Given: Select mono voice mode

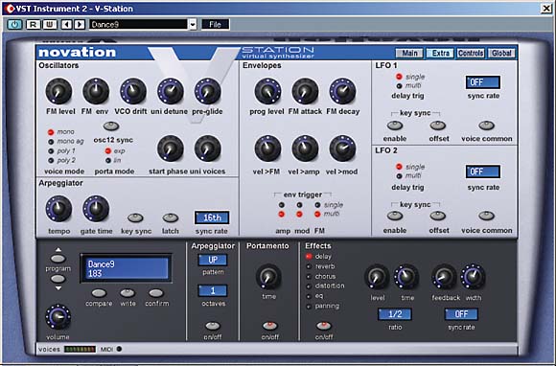Looking at the screenshot, I should pyautogui.click(x=51, y=132).
